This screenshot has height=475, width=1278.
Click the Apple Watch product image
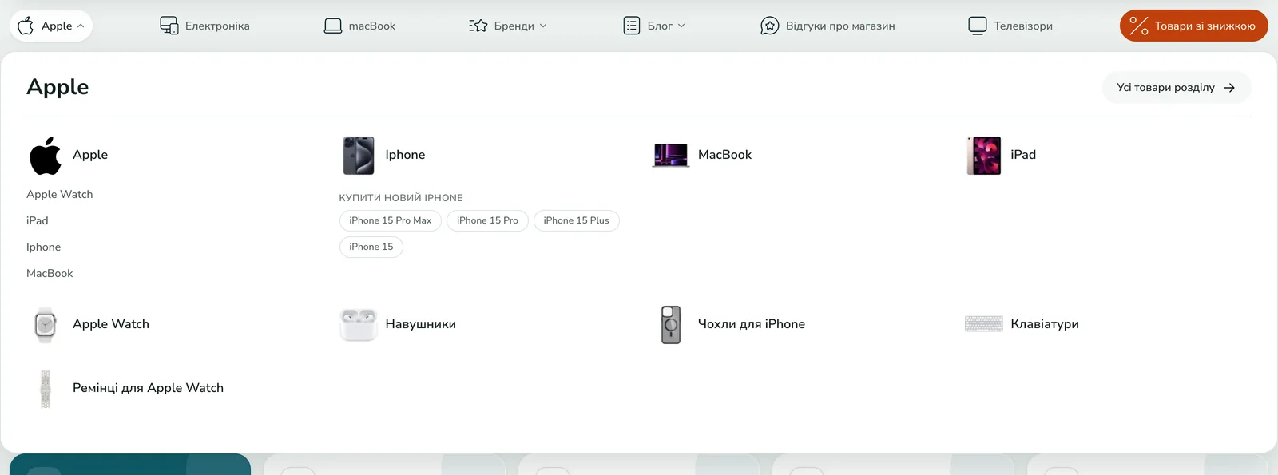pyautogui.click(x=46, y=325)
